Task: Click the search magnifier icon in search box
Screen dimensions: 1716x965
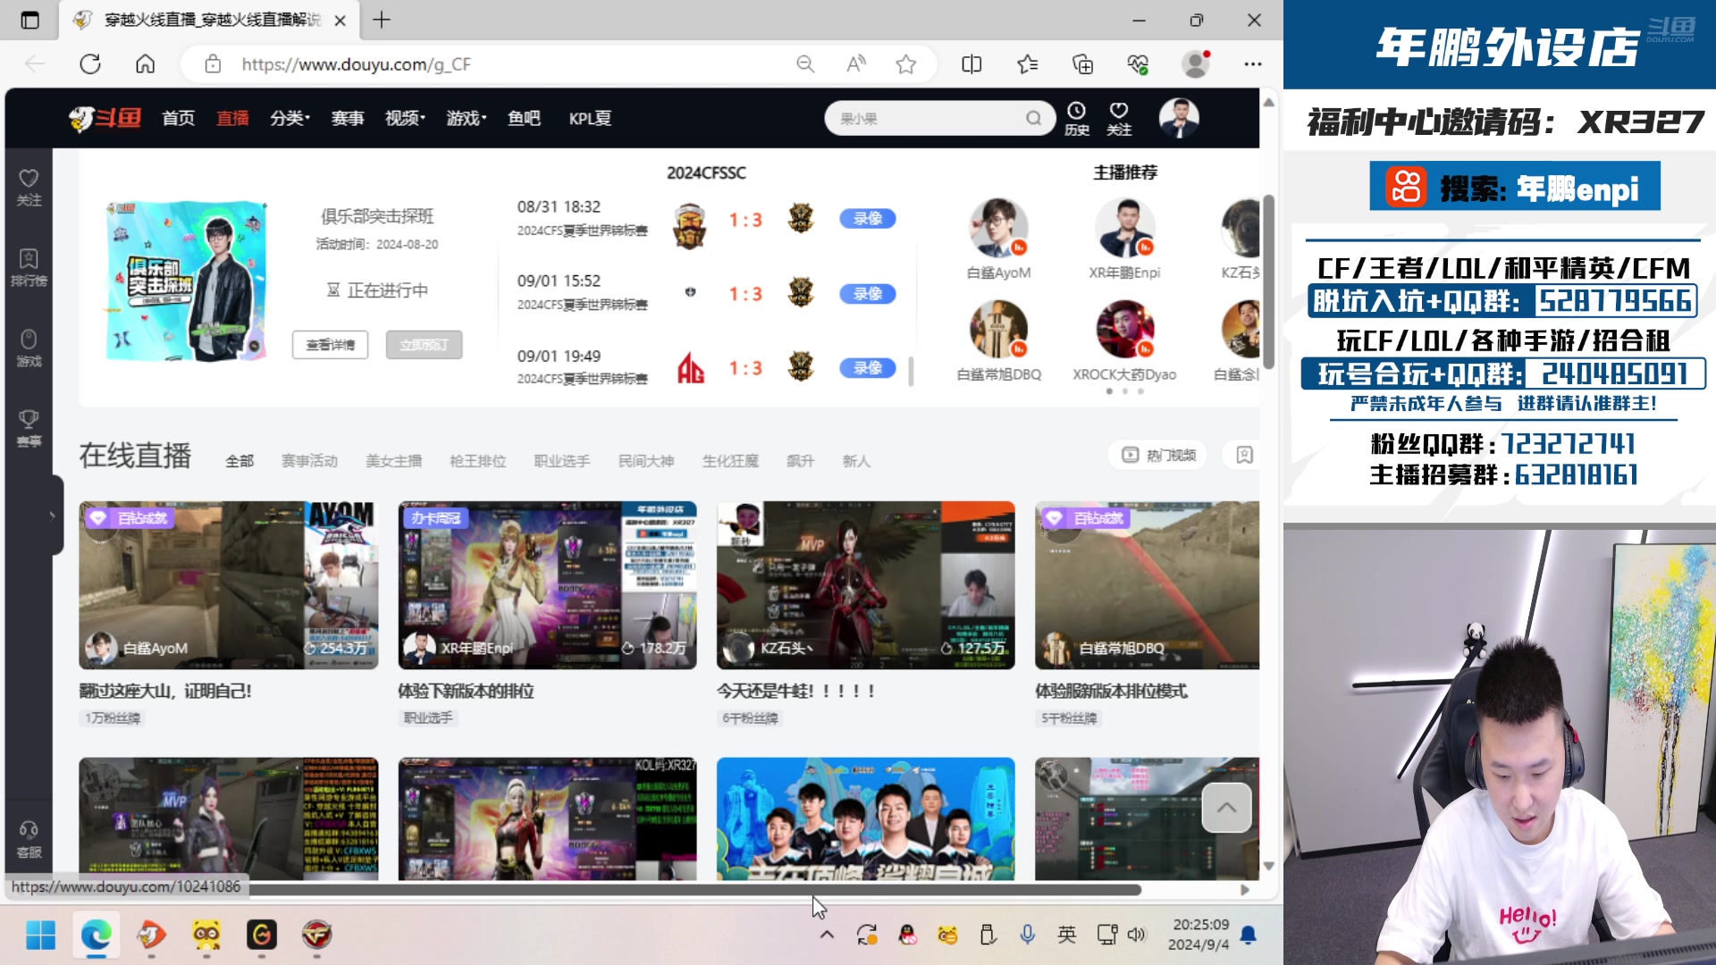Action: point(1033,118)
